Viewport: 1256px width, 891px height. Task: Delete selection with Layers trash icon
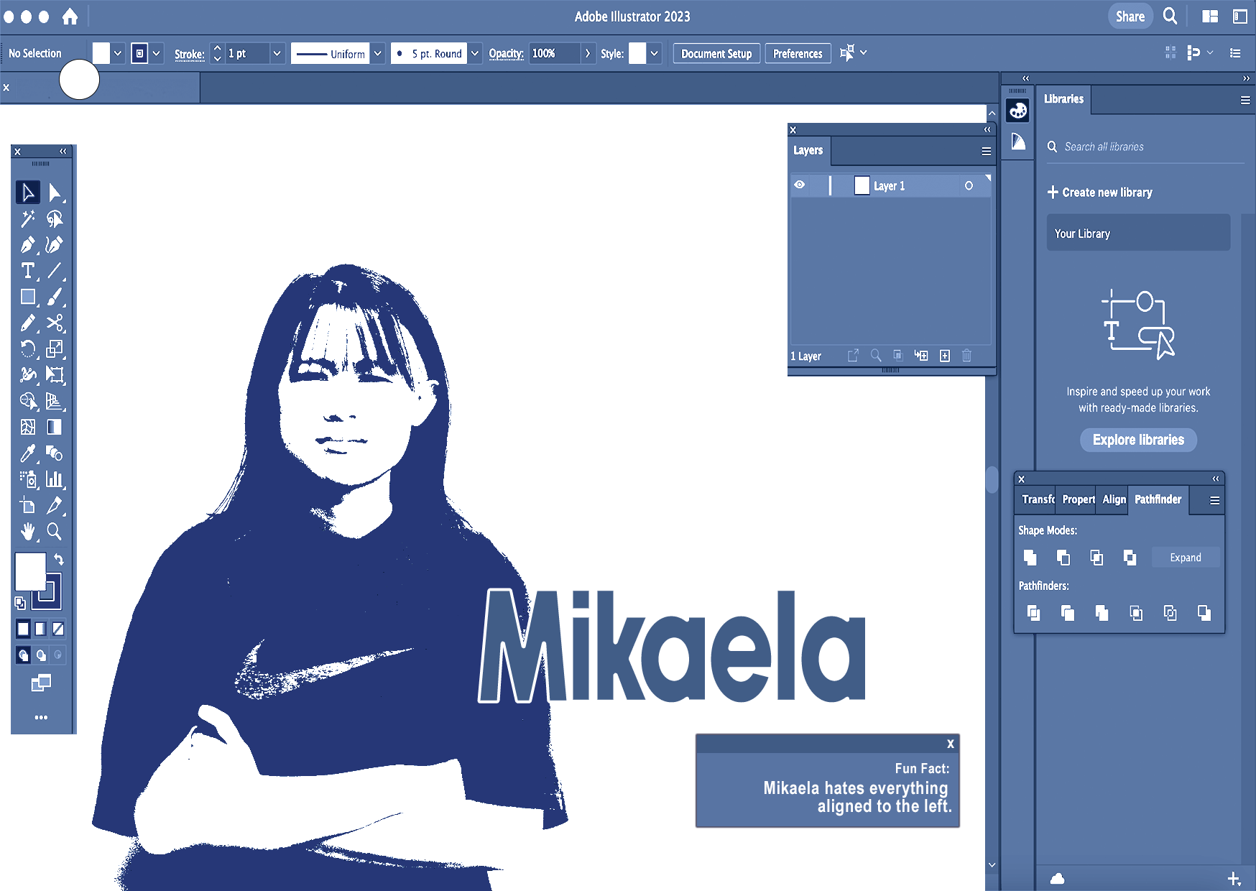click(967, 356)
